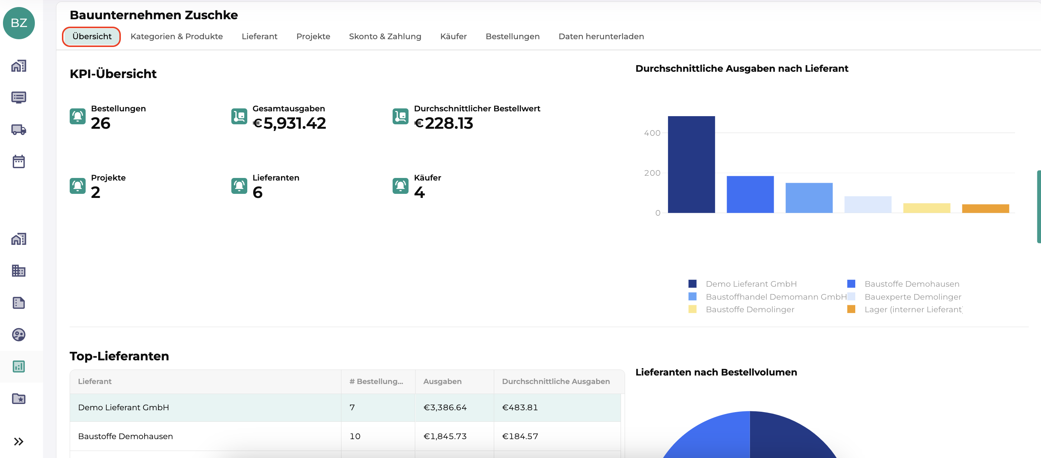
Task: Open the monitor list sidebar icon
Action: (19, 98)
